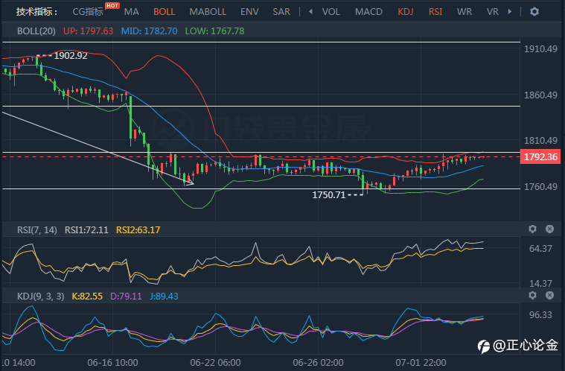
Task: Show previous sub-indicators with left arrow
Action: [310, 11]
